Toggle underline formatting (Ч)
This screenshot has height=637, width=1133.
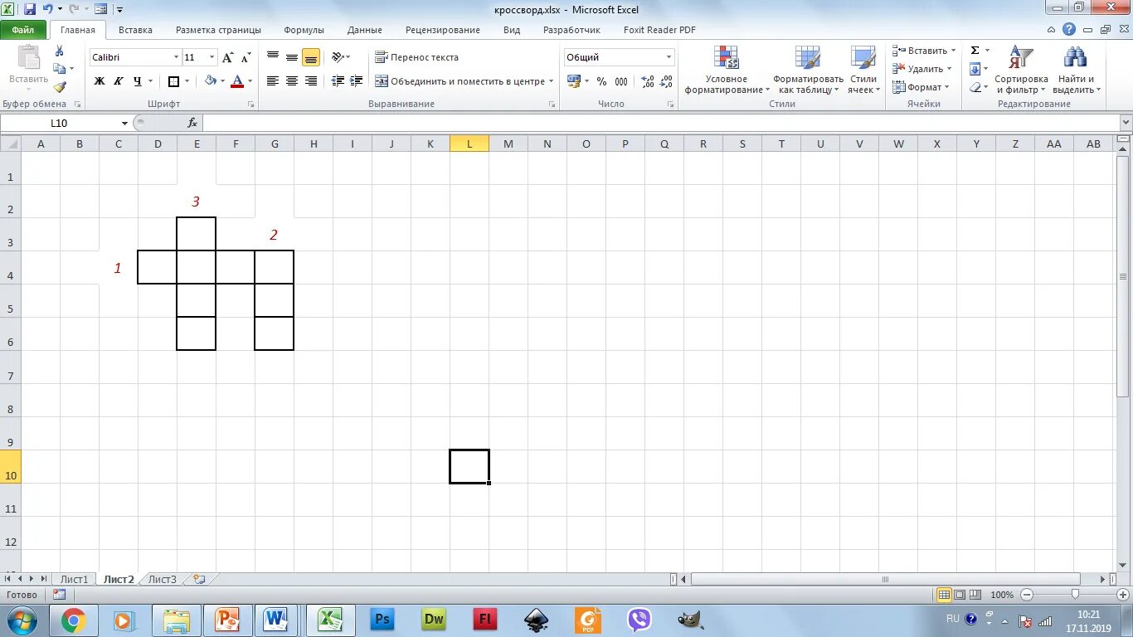[x=138, y=81]
